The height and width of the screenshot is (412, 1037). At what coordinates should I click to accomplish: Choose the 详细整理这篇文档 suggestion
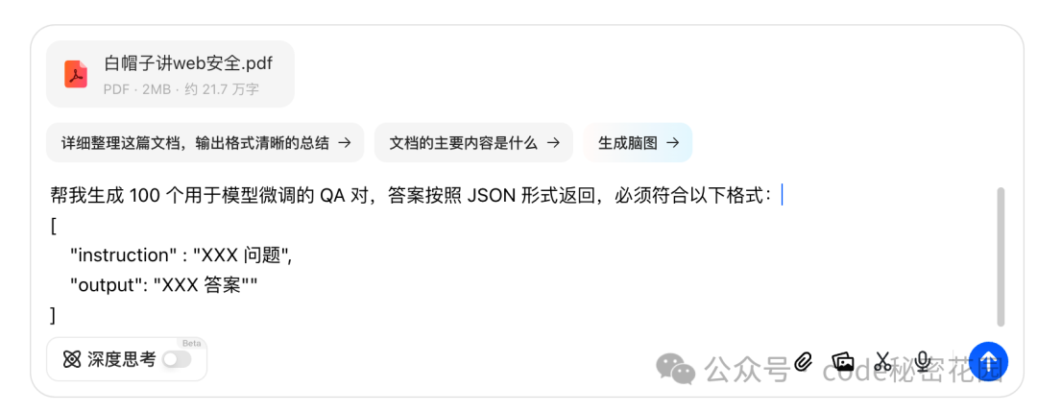click(205, 143)
